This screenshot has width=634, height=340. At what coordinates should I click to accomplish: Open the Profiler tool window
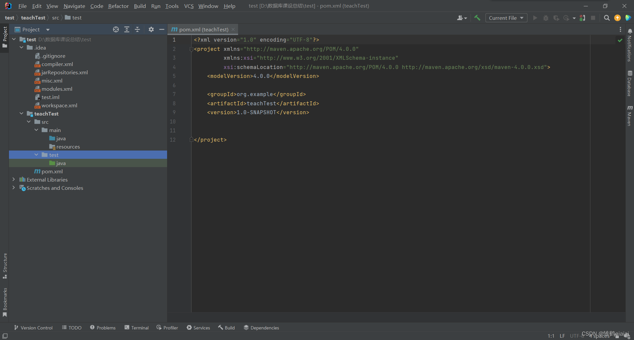pyautogui.click(x=167, y=328)
